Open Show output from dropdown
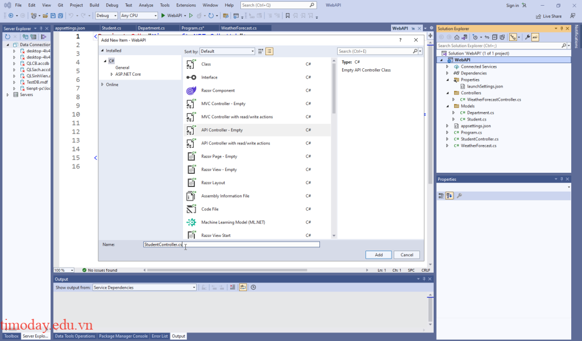Screen dimensions: 582x341 pyautogui.click(x=145, y=288)
